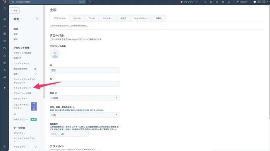Click the magnifier icon in HubSpot search bar
This screenshot has height=151, width=270.
pyautogui.click(x=13, y=2)
